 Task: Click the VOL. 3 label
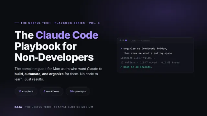tap(94, 23)
